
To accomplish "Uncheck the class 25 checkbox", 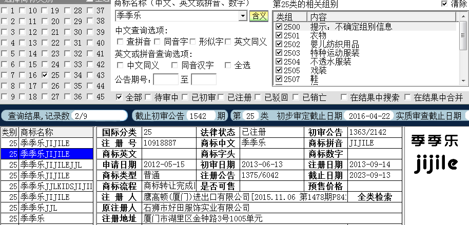I will pos(45,75).
